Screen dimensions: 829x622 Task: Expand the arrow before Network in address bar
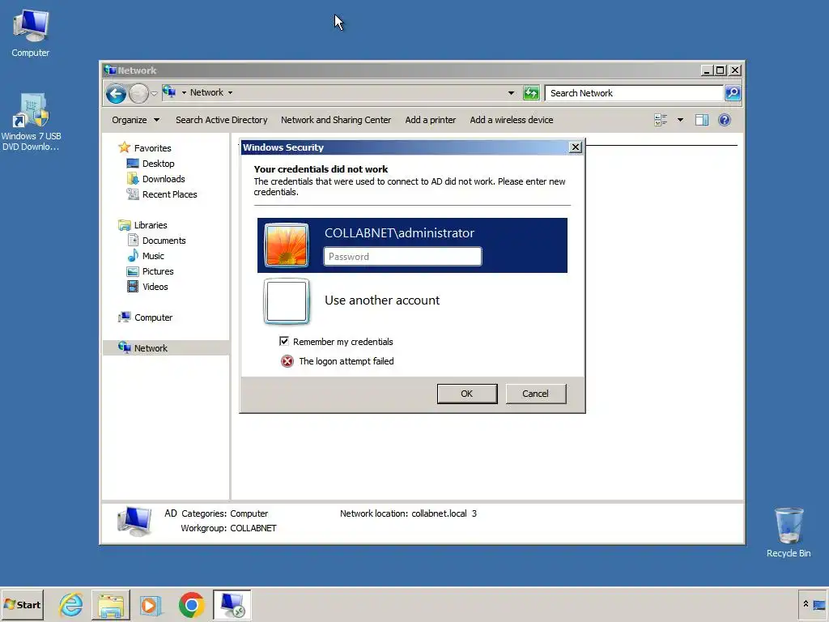click(x=184, y=92)
